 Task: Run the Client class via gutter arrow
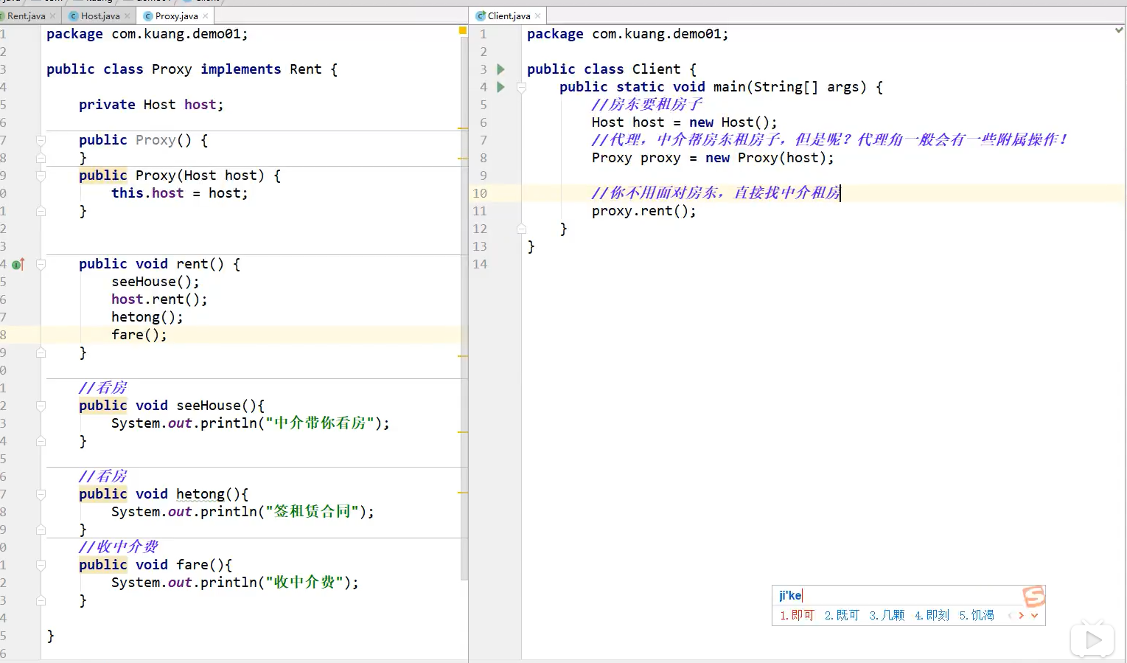(x=501, y=69)
